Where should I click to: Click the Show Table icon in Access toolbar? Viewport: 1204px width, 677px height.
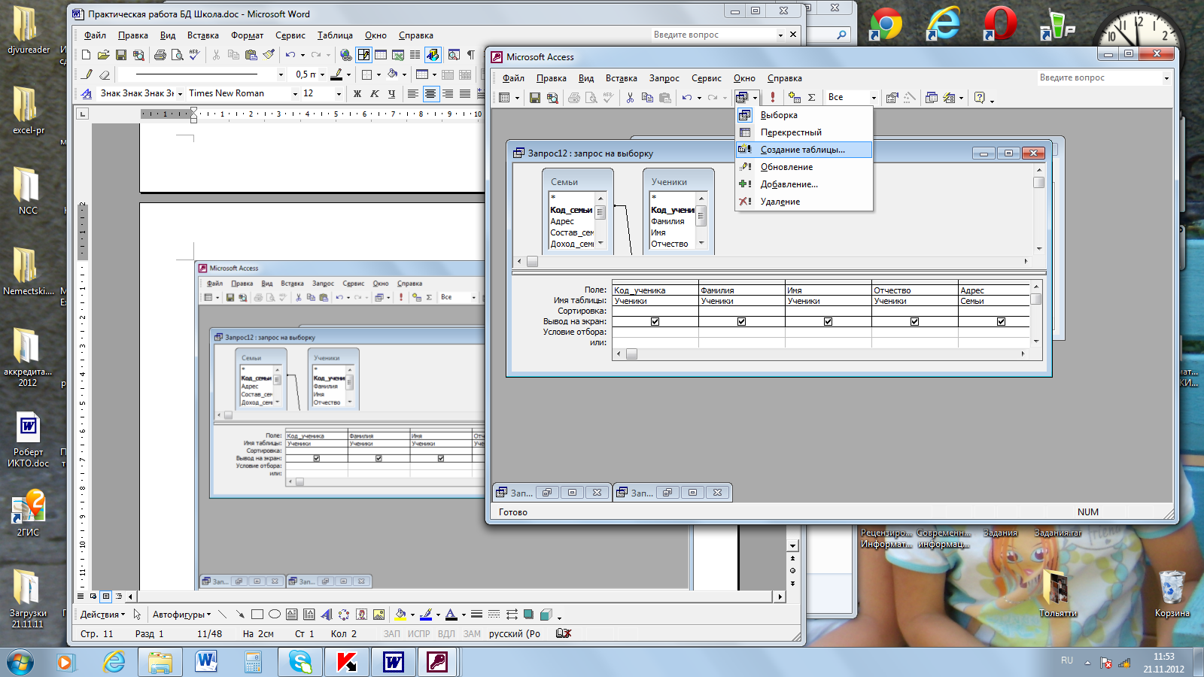(794, 98)
